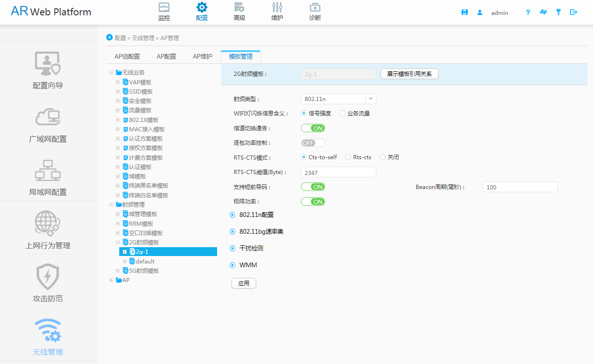Click the pin-shaped icon in header
Screen dimensions: 593x364
[558, 13]
